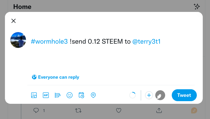Add a poll to the tweet

pos(58,95)
